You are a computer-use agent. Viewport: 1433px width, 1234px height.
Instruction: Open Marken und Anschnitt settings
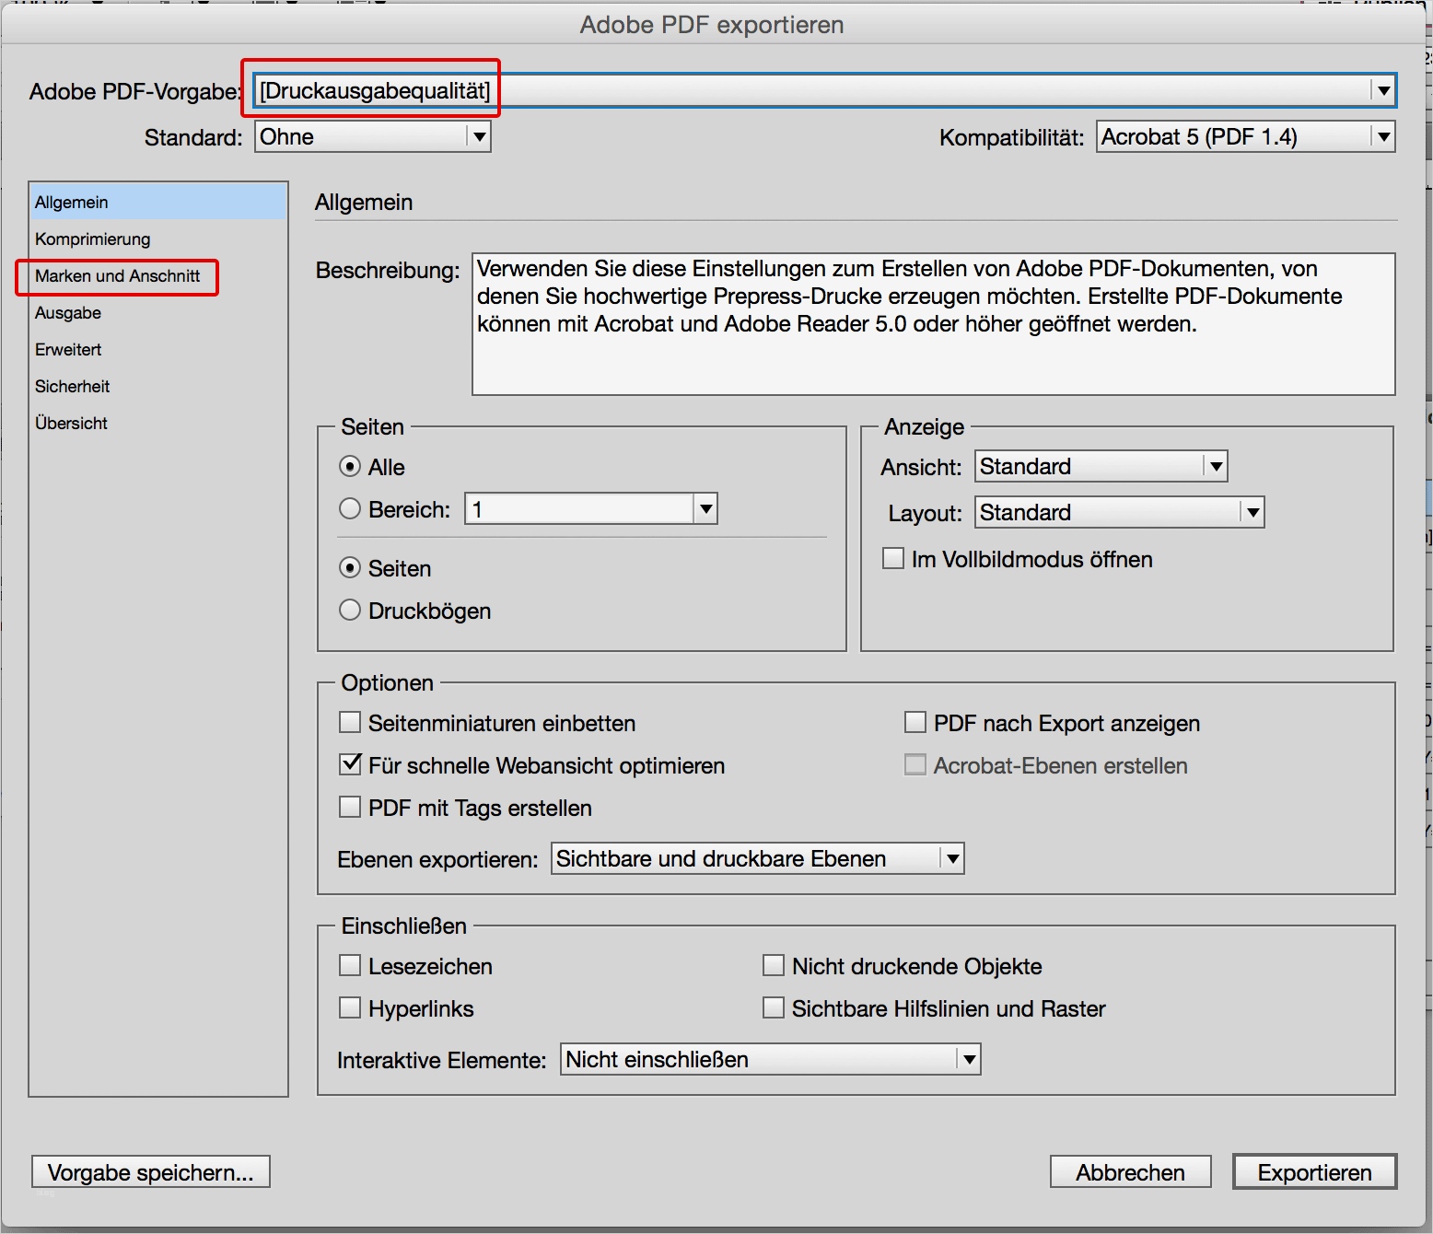116,276
